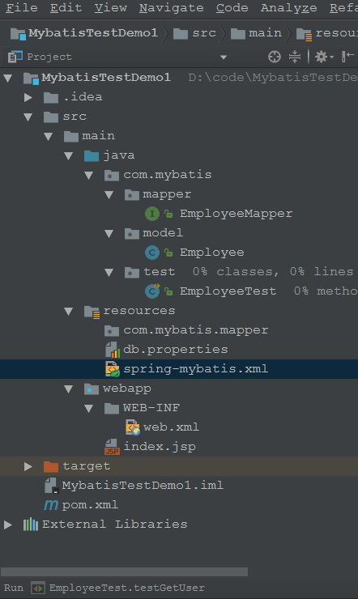Open the Navigate menu
The width and height of the screenshot is (358, 599).
click(172, 8)
